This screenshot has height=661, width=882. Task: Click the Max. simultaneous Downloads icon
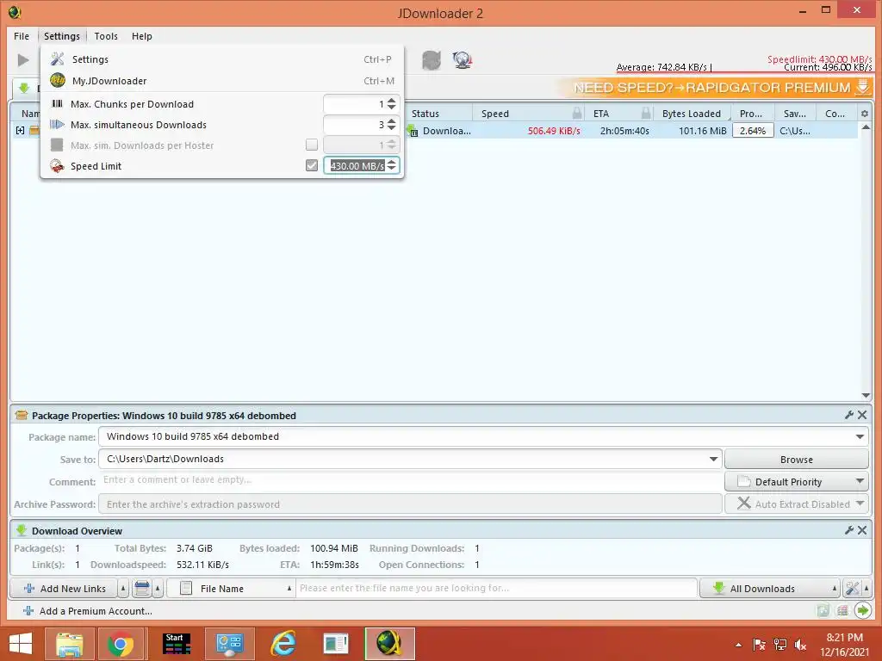(58, 124)
